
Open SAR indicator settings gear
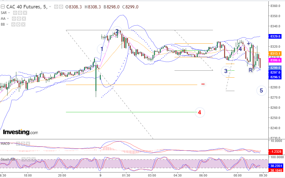20,13
